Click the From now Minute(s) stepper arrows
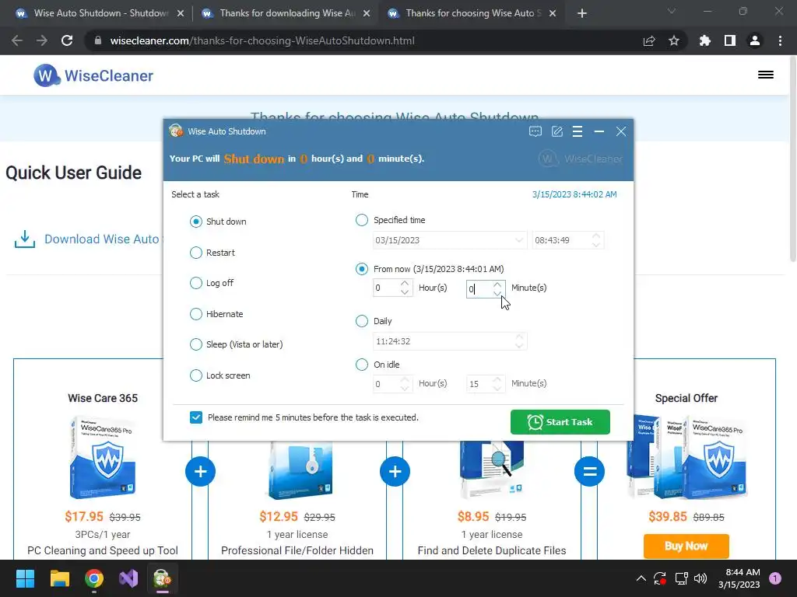The height and width of the screenshot is (597, 797). pyautogui.click(x=497, y=288)
